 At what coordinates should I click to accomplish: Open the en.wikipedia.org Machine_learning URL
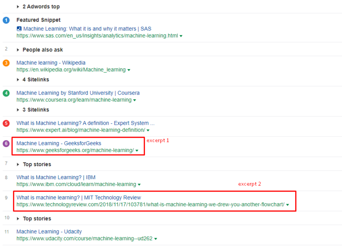tap(71, 69)
